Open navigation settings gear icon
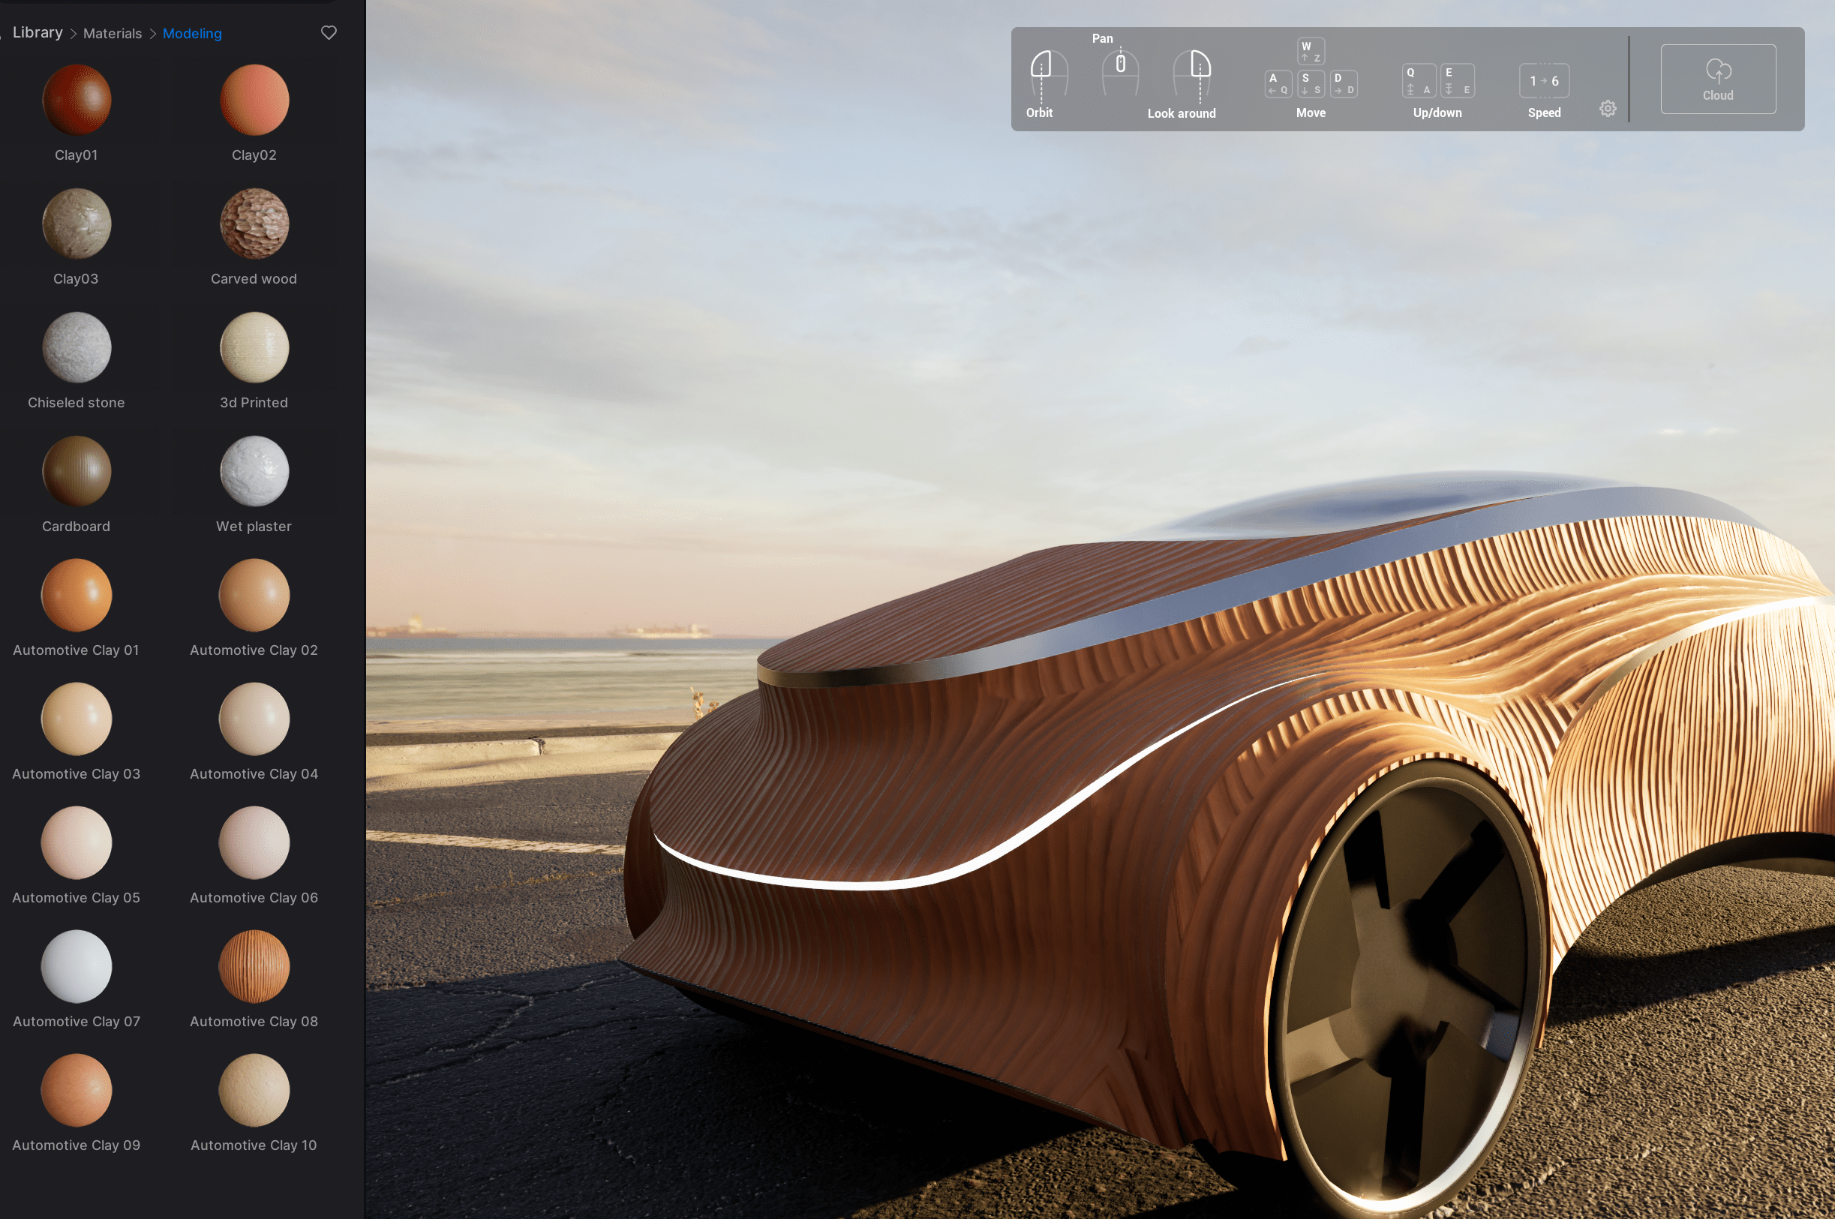Screen dimensions: 1835x1219 1608,109
